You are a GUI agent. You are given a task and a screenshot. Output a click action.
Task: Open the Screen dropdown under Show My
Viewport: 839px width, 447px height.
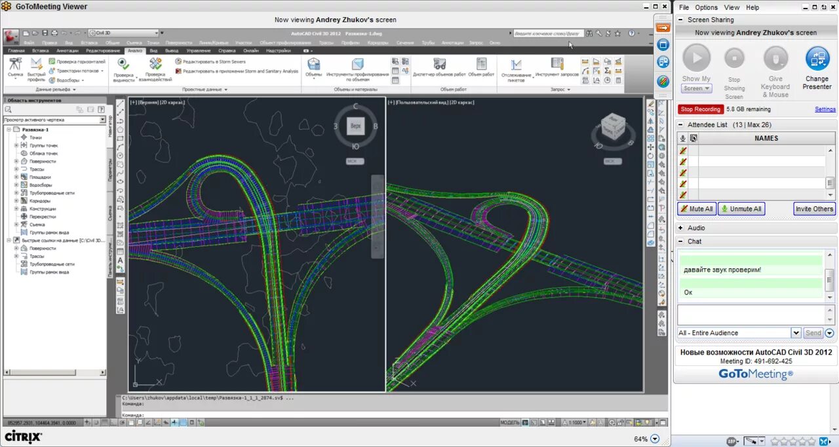point(696,88)
